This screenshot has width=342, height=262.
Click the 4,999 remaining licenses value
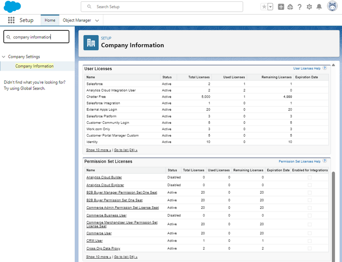click(x=287, y=97)
